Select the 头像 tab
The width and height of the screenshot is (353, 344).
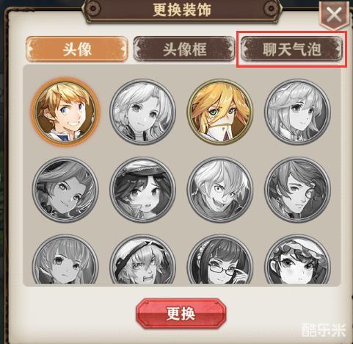(x=77, y=49)
